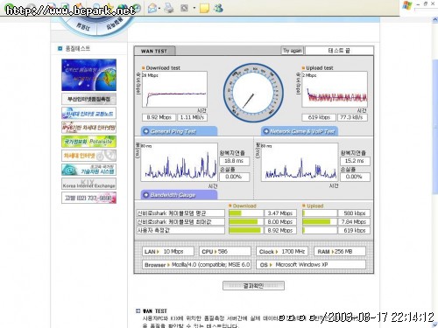Screen dimensions: 438x328
Task: Click the Windows flag logo in the browser corner
Action: click(406, 6)
